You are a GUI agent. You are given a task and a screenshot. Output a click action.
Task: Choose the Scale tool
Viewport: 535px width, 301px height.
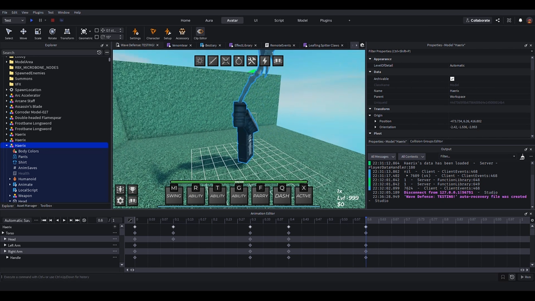click(38, 33)
